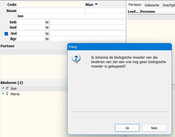Switch to the Geboorte tab
The image size is (175, 137).
tap(152, 5)
